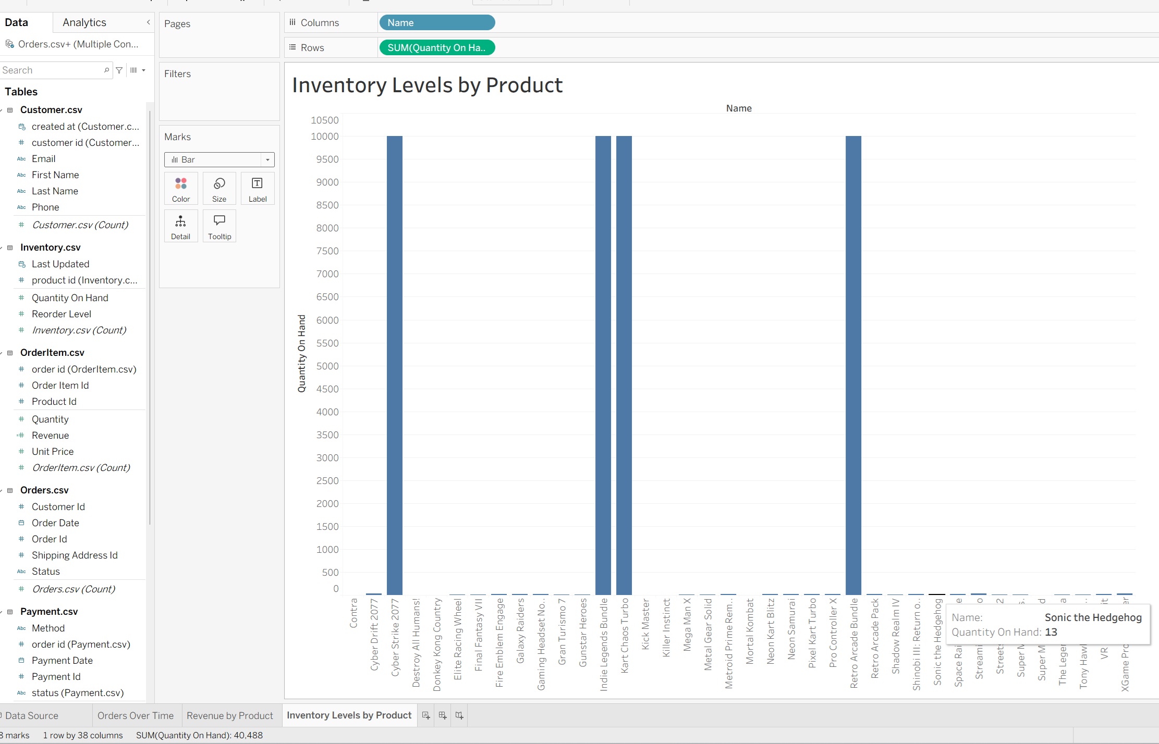Filter fields using the funnel icon

click(119, 70)
